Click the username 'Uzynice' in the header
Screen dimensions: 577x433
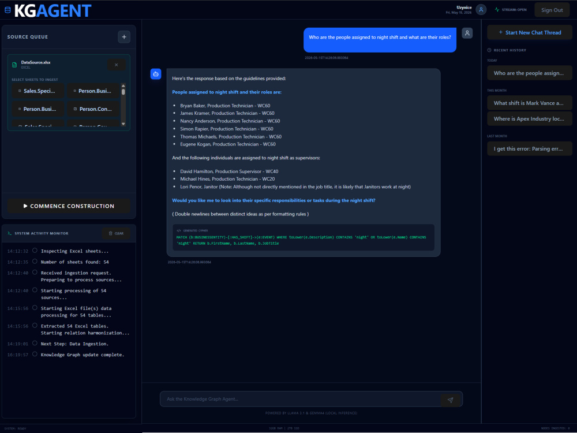464,8
